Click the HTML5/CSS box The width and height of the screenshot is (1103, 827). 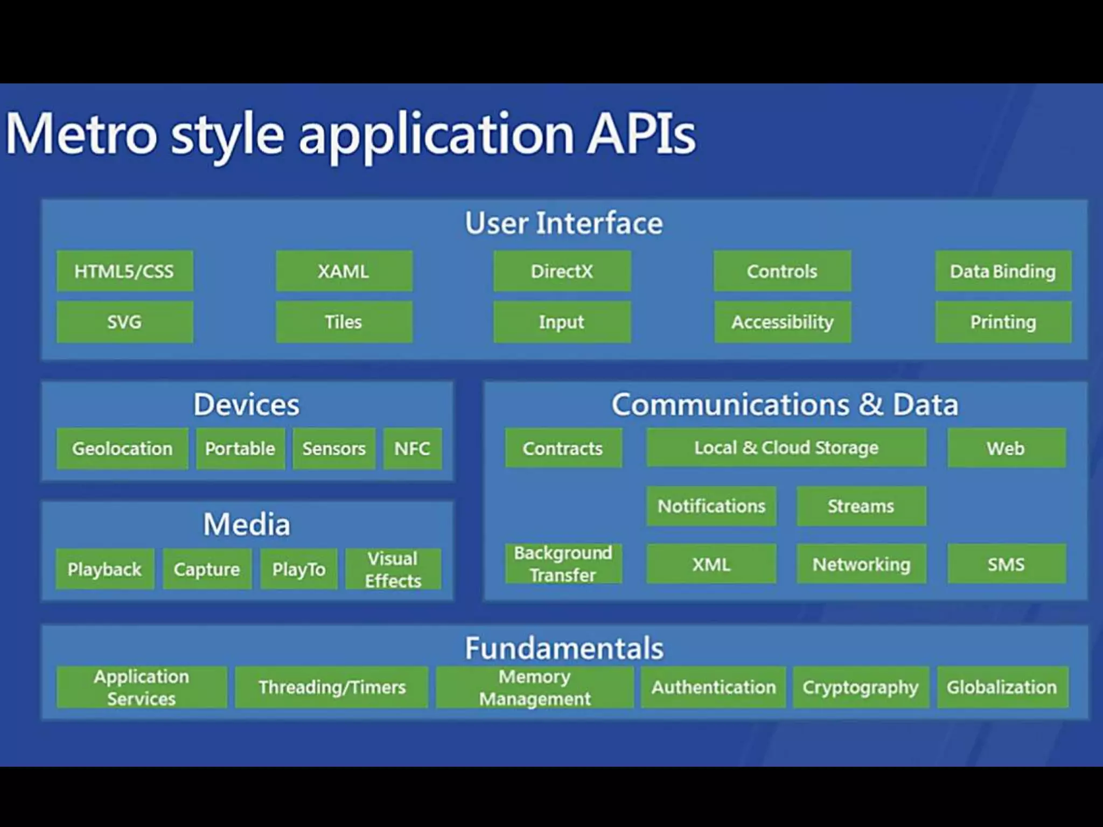pos(124,271)
